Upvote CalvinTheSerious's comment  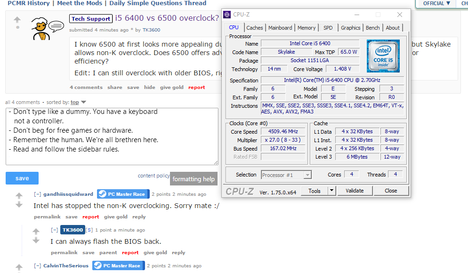point(19,267)
